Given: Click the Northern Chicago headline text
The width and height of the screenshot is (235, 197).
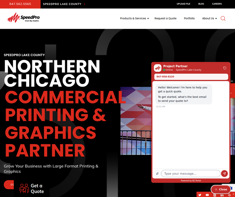Looking at the screenshot, I should (x=52, y=73).
